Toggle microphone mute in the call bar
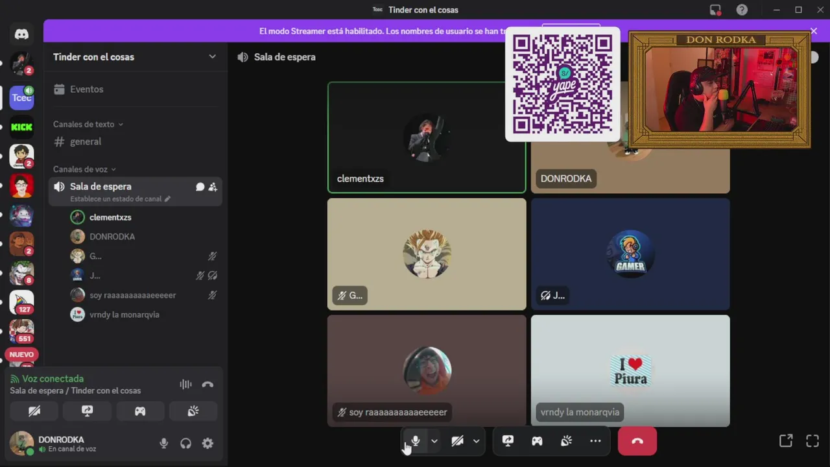830x467 pixels. click(415, 441)
